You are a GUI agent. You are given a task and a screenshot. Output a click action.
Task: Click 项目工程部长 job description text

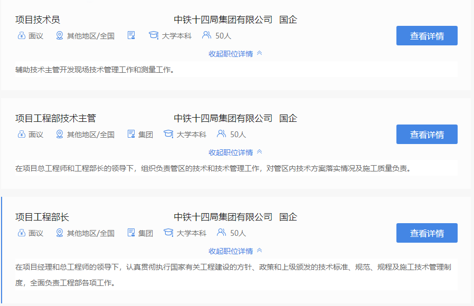232,275
